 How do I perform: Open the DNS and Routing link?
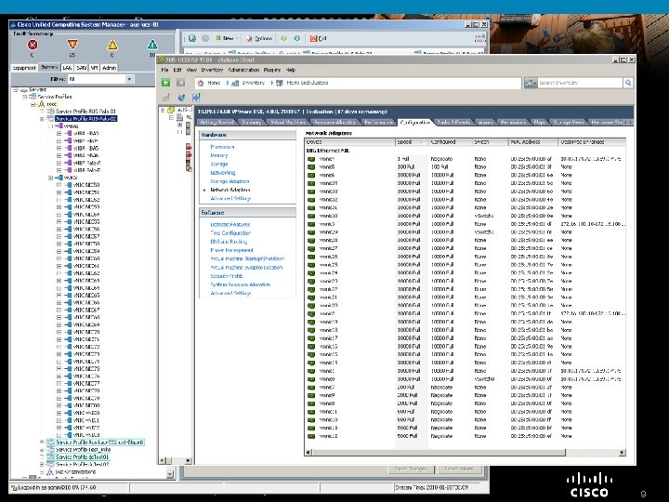tap(229, 242)
